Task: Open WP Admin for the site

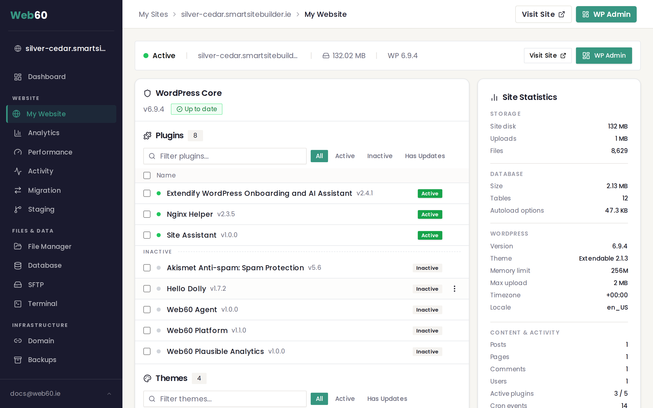Action: (606, 14)
